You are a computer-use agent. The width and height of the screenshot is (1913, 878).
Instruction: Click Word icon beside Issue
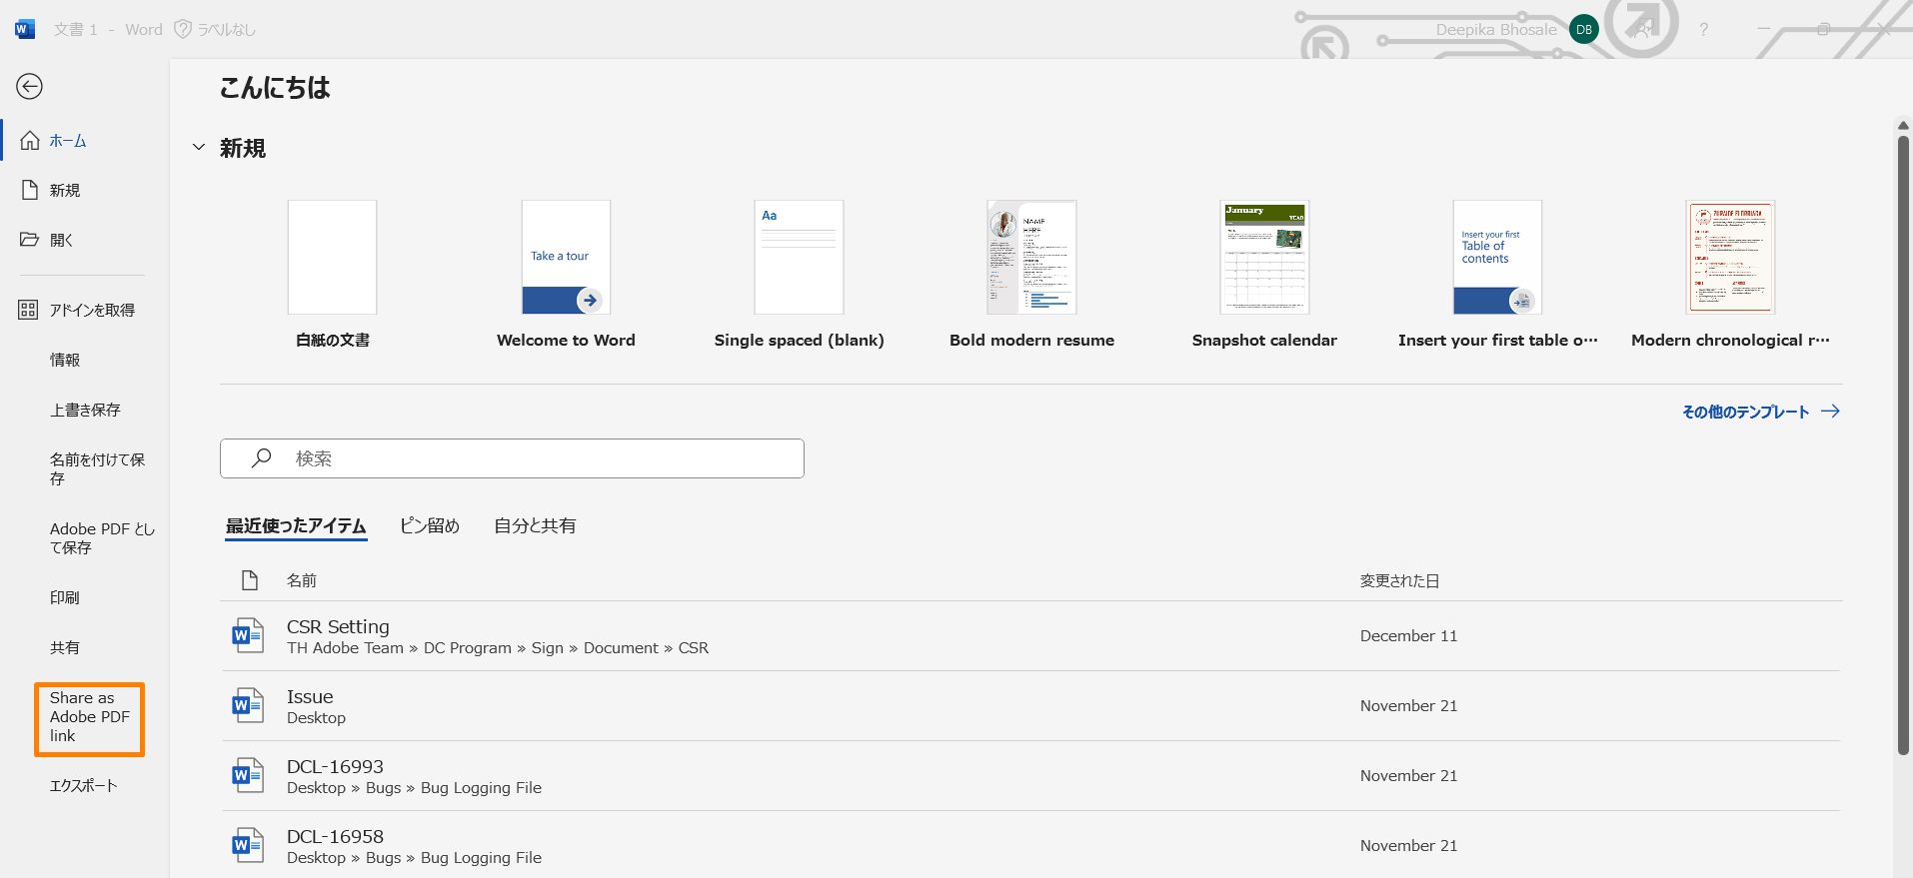pyautogui.click(x=248, y=705)
